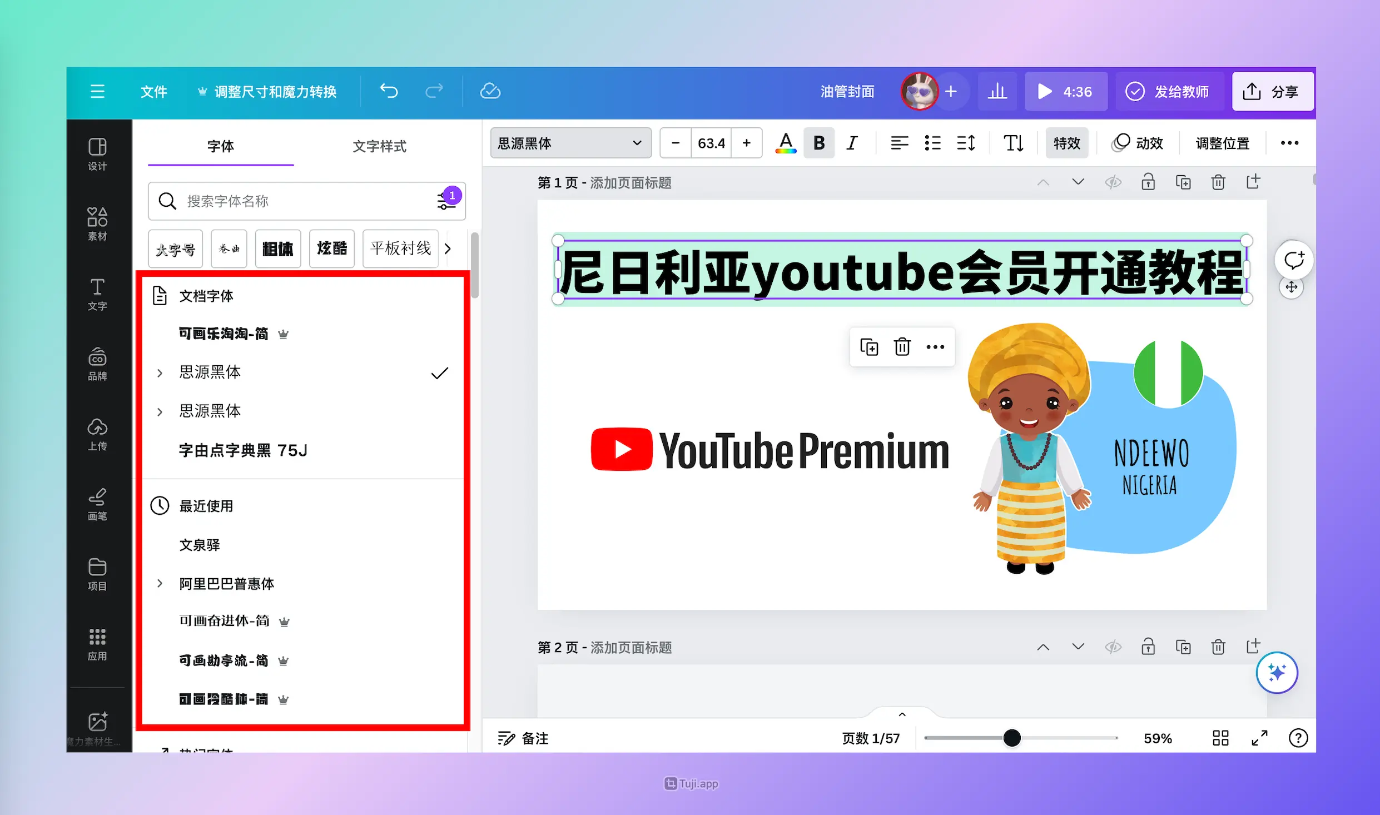This screenshot has height=815, width=1380.
Task: Redo the last action
Action: pyautogui.click(x=434, y=91)
